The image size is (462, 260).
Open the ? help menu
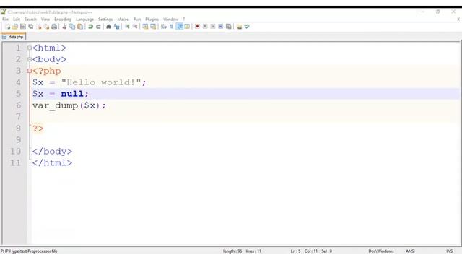(184, 19)
